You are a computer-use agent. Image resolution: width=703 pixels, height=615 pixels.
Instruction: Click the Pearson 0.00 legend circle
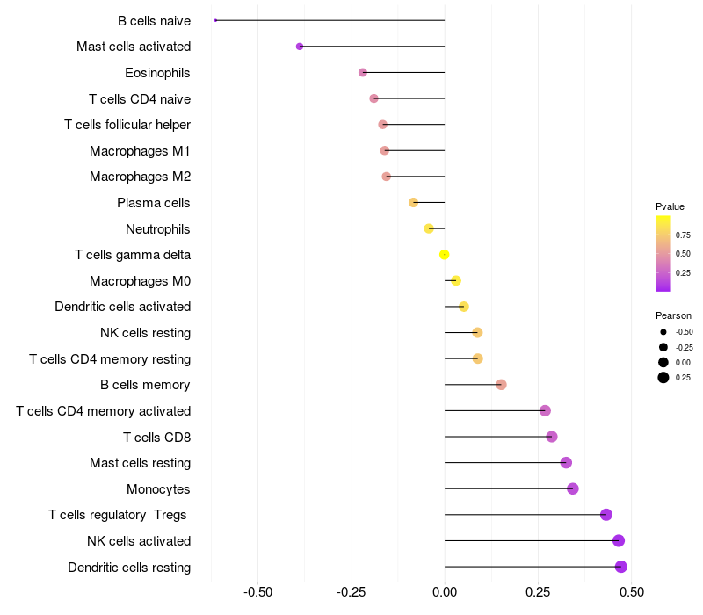click(663, 363)
